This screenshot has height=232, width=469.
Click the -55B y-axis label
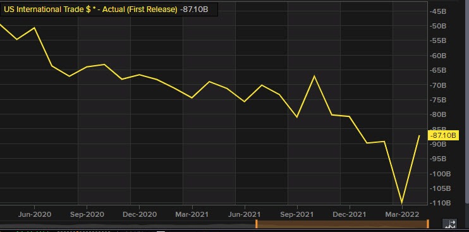[439, 40]
